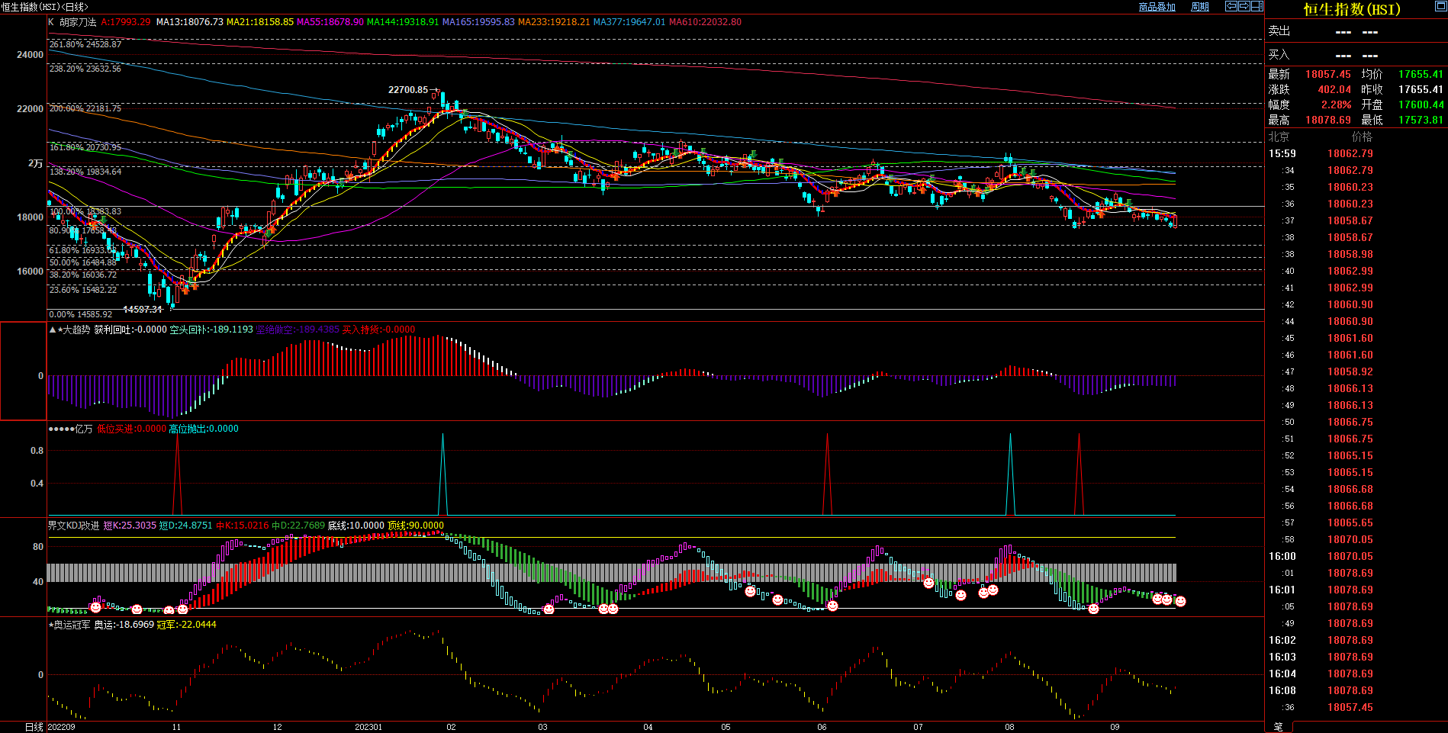Select the 界文KDJ改进 indicator name

click(x=73, y=526)
